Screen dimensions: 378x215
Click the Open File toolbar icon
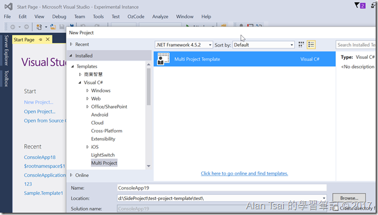pos(53,27)
